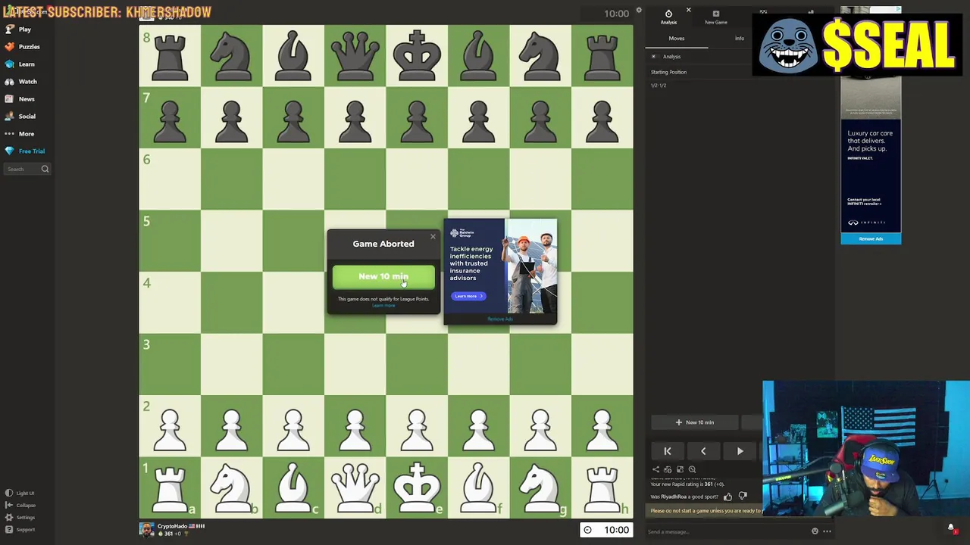This screenshot has width=970, height=545.
Task: Open the Play menu in sidebar
Action: coord(18,30)
